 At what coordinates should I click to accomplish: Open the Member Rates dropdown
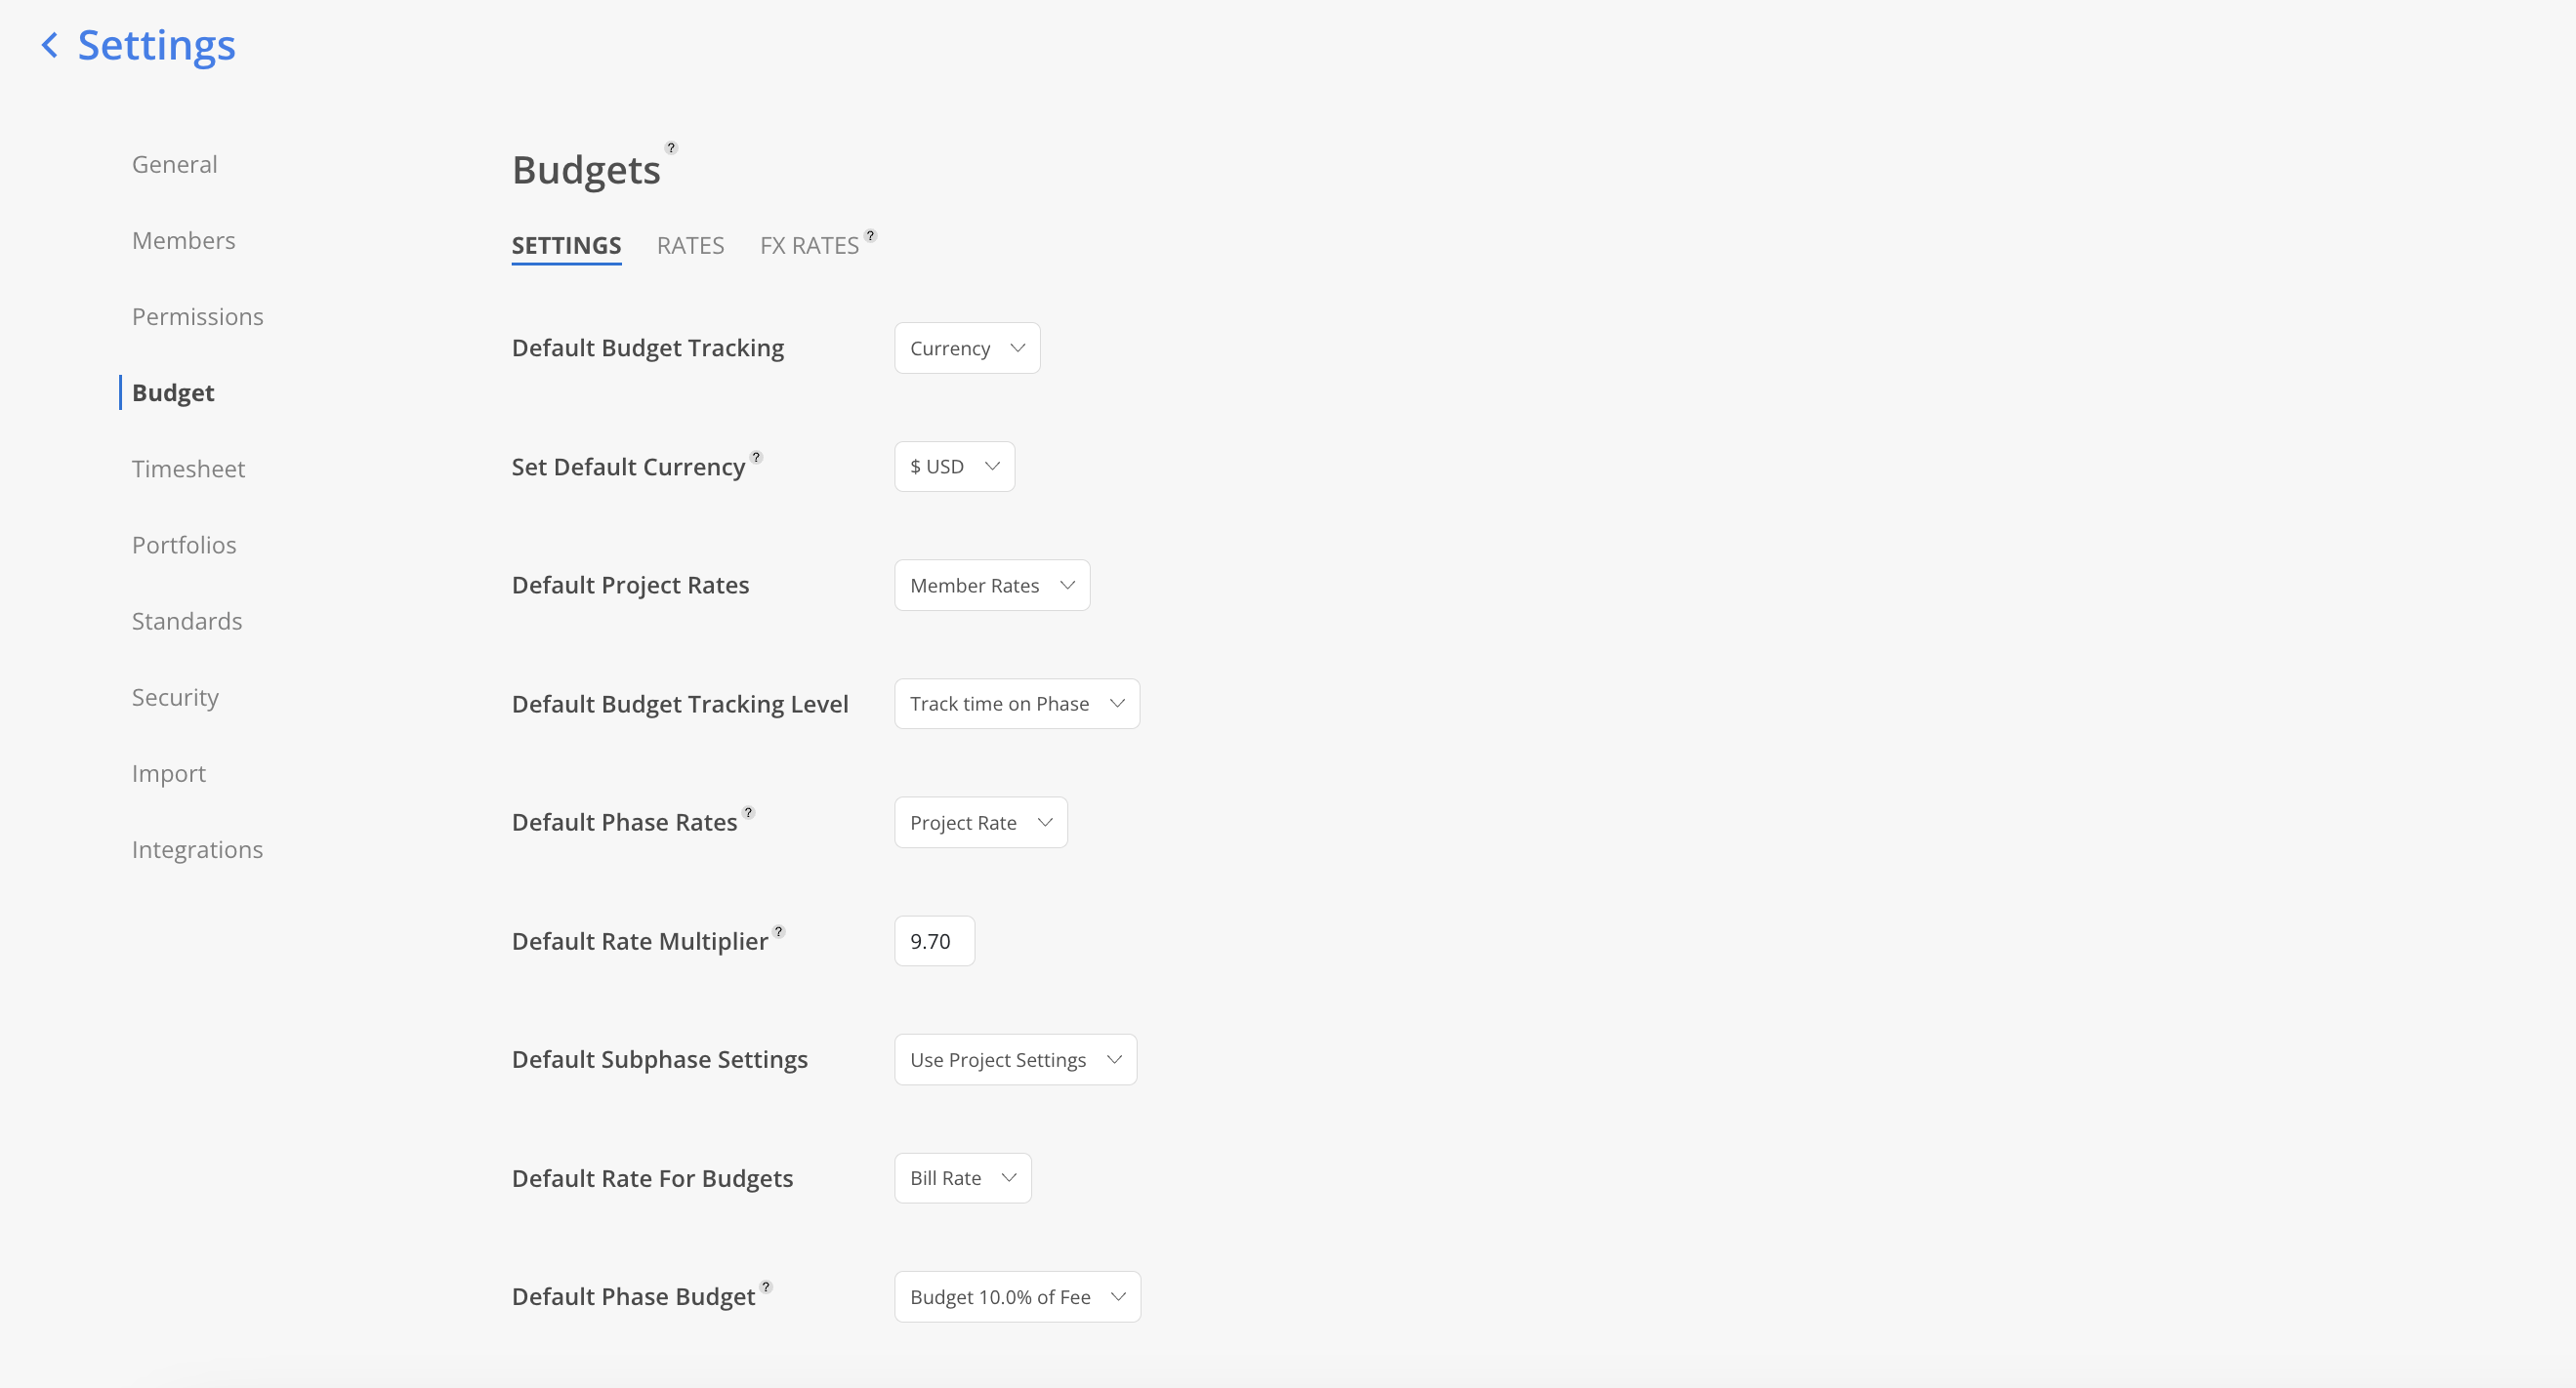992,586
